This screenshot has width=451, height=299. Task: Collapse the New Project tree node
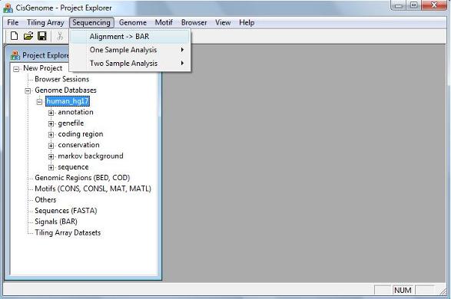(x=16, y=69)
